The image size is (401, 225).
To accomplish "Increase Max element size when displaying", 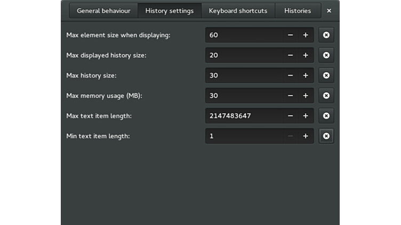I will click(x=306, y=35).
